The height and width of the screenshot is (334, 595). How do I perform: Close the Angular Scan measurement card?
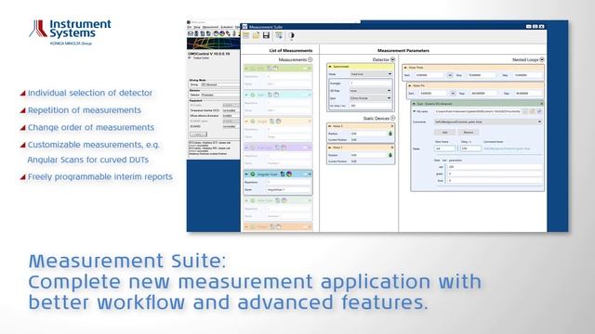(x=310, y=174)
